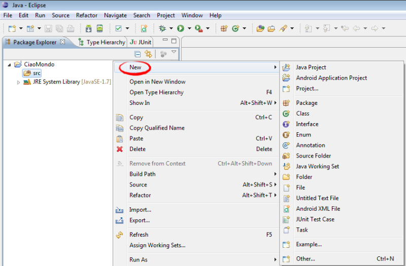Close the Package Explorer tab
The image size is (406, 266).
pyautogui.click(x=62, y=42)
